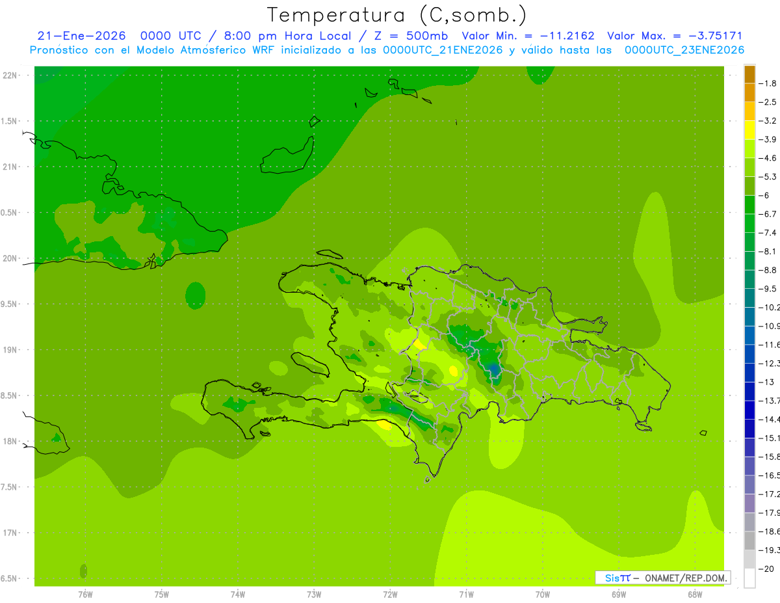Click the '-20' legend value

pos(766,569)
